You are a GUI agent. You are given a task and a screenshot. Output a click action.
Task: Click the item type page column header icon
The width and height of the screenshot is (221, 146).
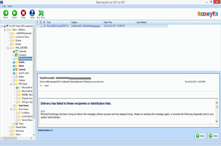click(41, 22)
